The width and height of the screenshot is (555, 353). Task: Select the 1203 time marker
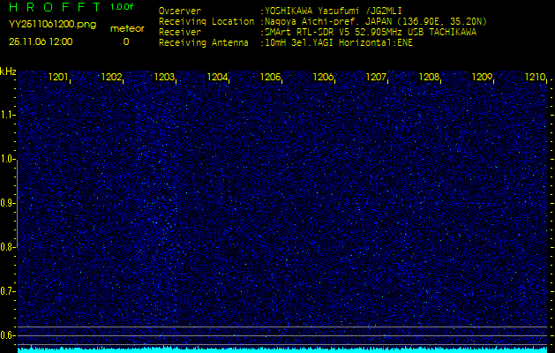[x=164, y=78]
